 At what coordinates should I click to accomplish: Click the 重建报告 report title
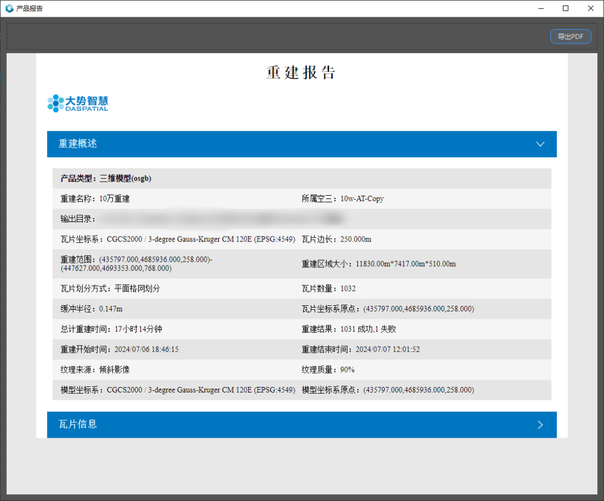[301, 73]
